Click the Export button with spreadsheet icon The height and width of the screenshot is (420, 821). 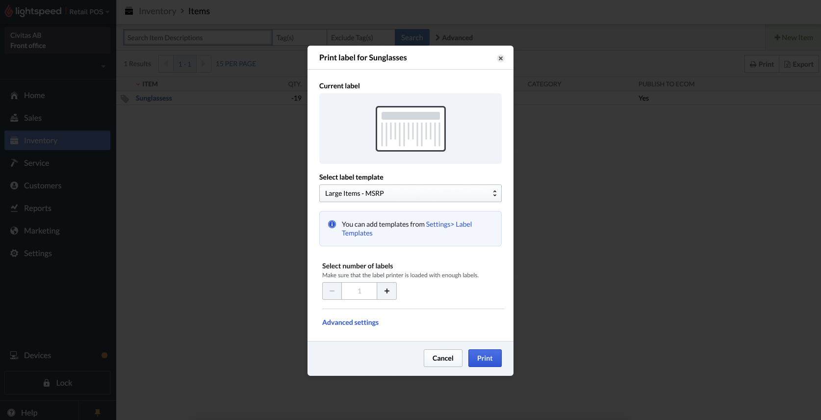tap(799, 64)
